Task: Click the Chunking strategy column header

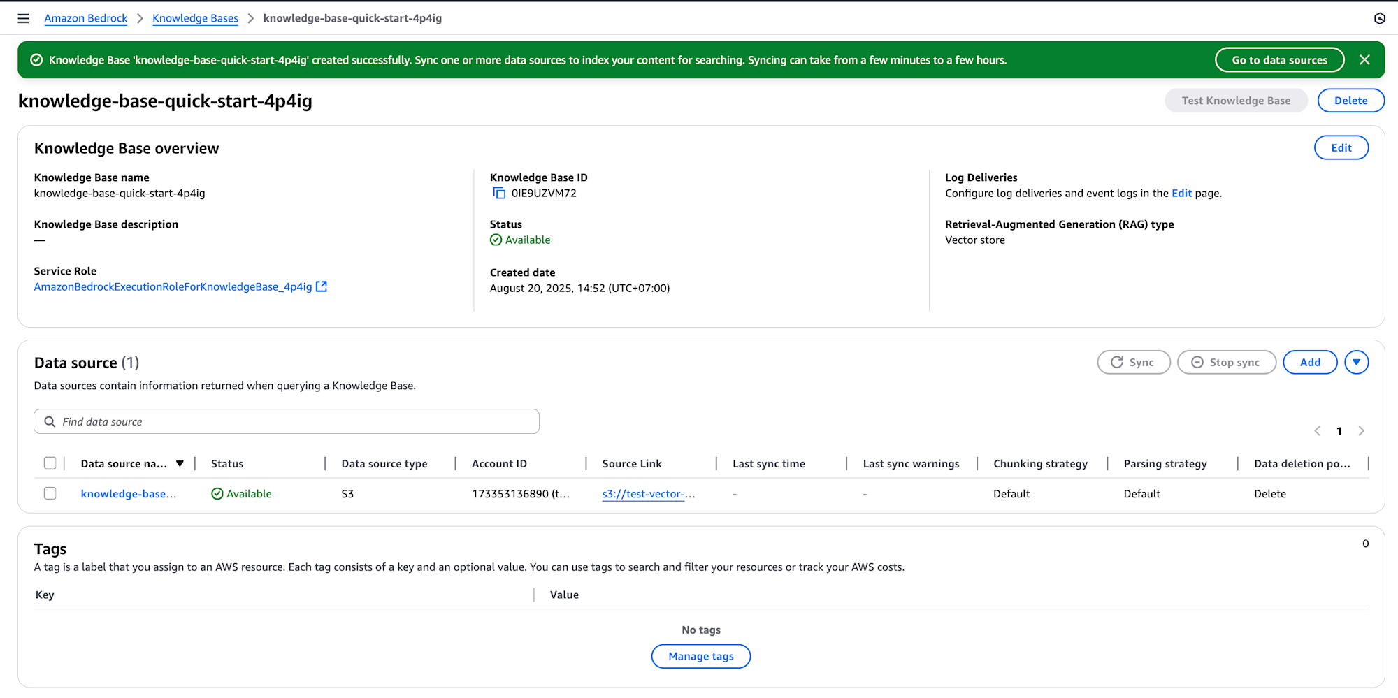Action: 1040,464
